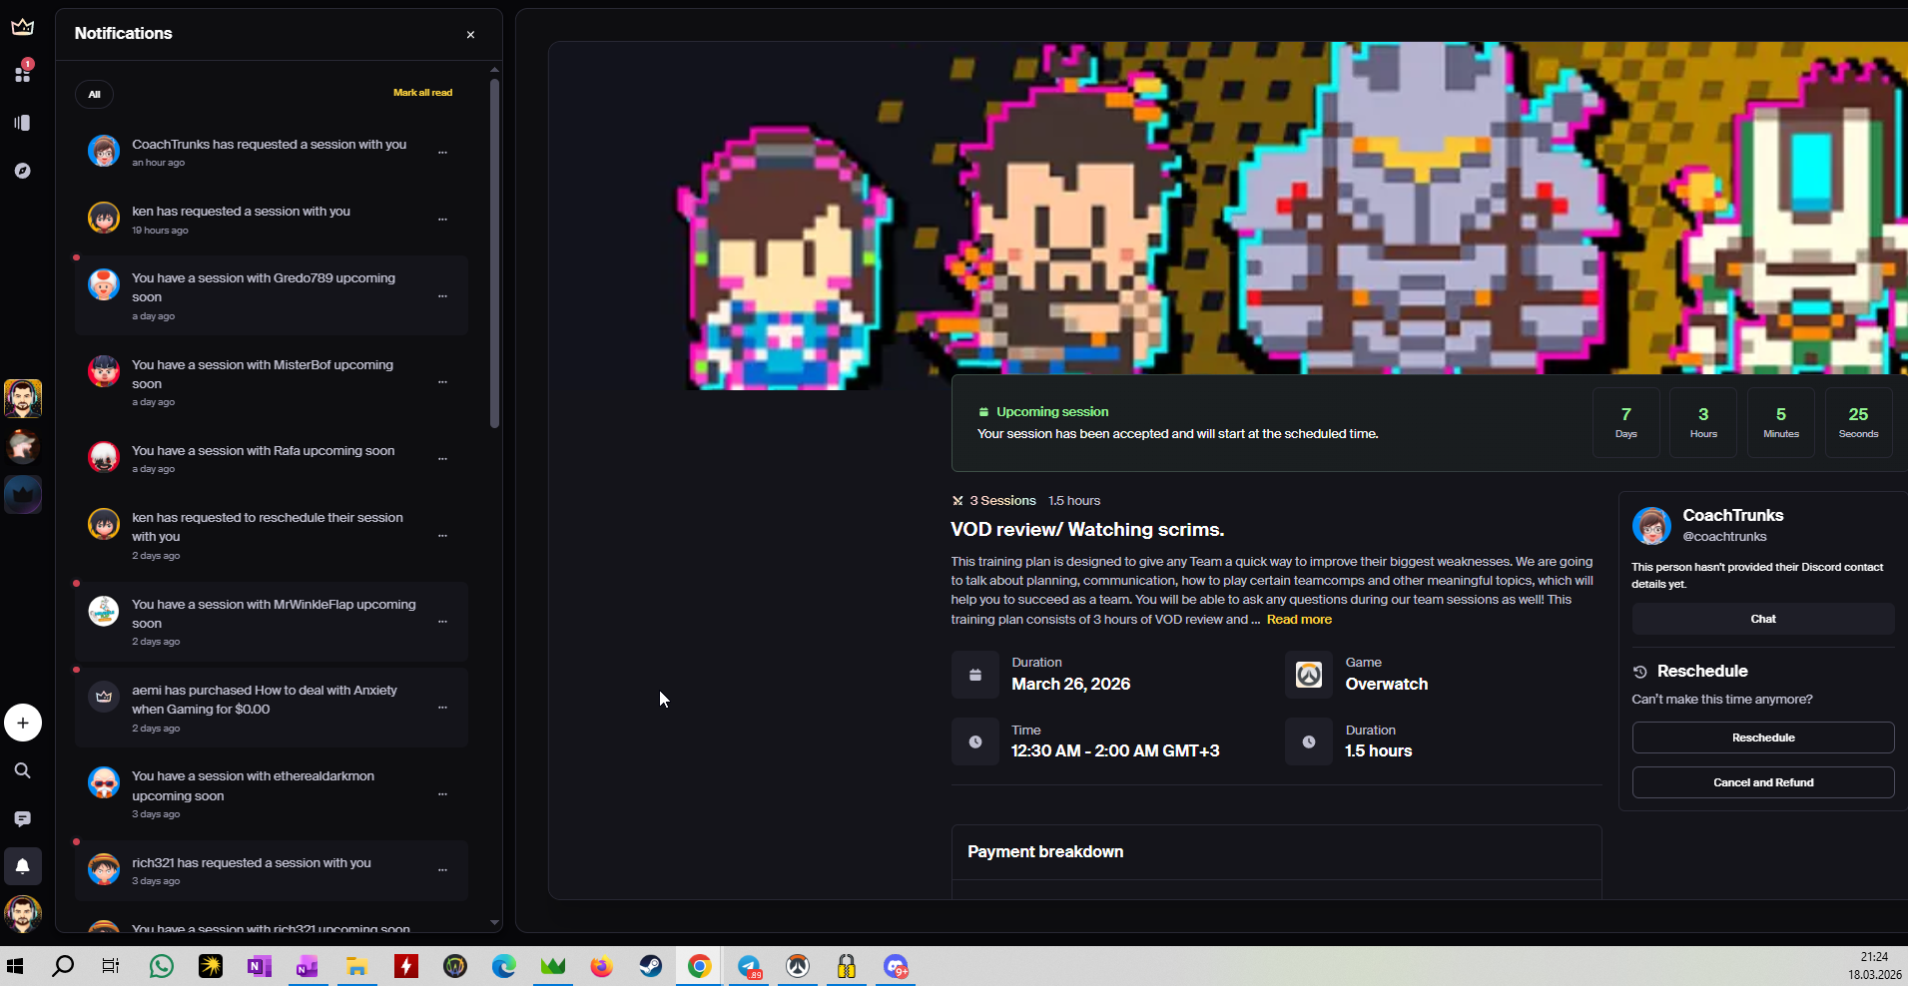Screen dimensions: 1908x986
Task: Open aemi purchased How to deal with Anxiety notification
Action: [x=272, y=708]
